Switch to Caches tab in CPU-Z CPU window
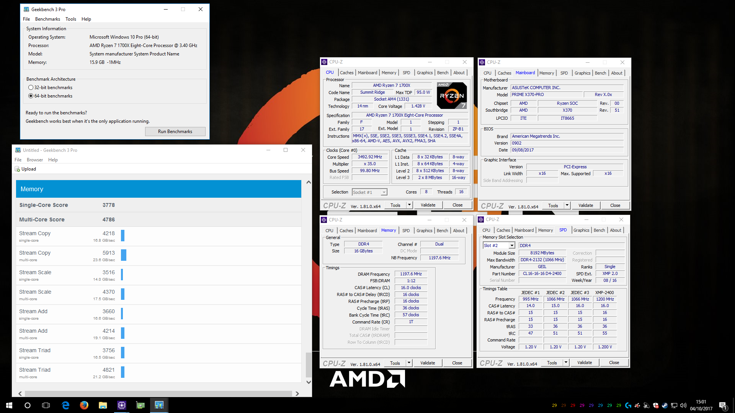 [347, 73]
